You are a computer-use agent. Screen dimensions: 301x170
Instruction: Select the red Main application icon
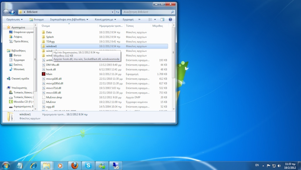(44, 74)
